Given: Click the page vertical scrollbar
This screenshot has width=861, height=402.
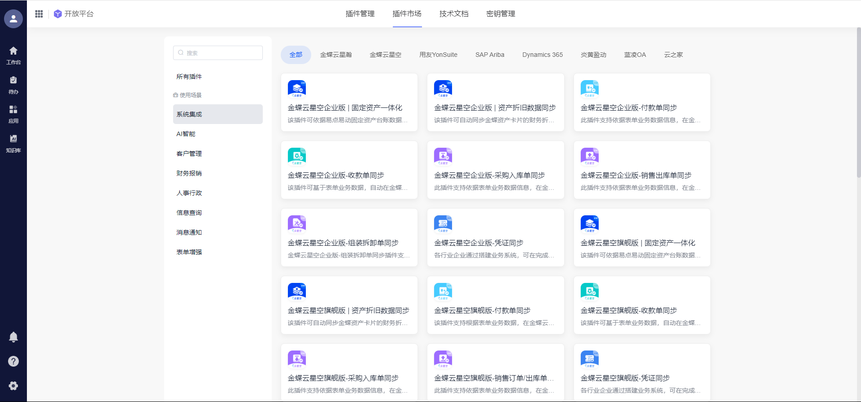Looking at the screenshot, I should click(x=858, y=103).
